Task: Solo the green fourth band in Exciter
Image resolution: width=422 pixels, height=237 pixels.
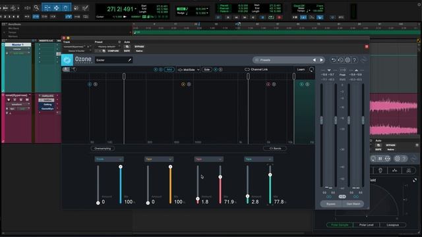Action: point(307,84)
